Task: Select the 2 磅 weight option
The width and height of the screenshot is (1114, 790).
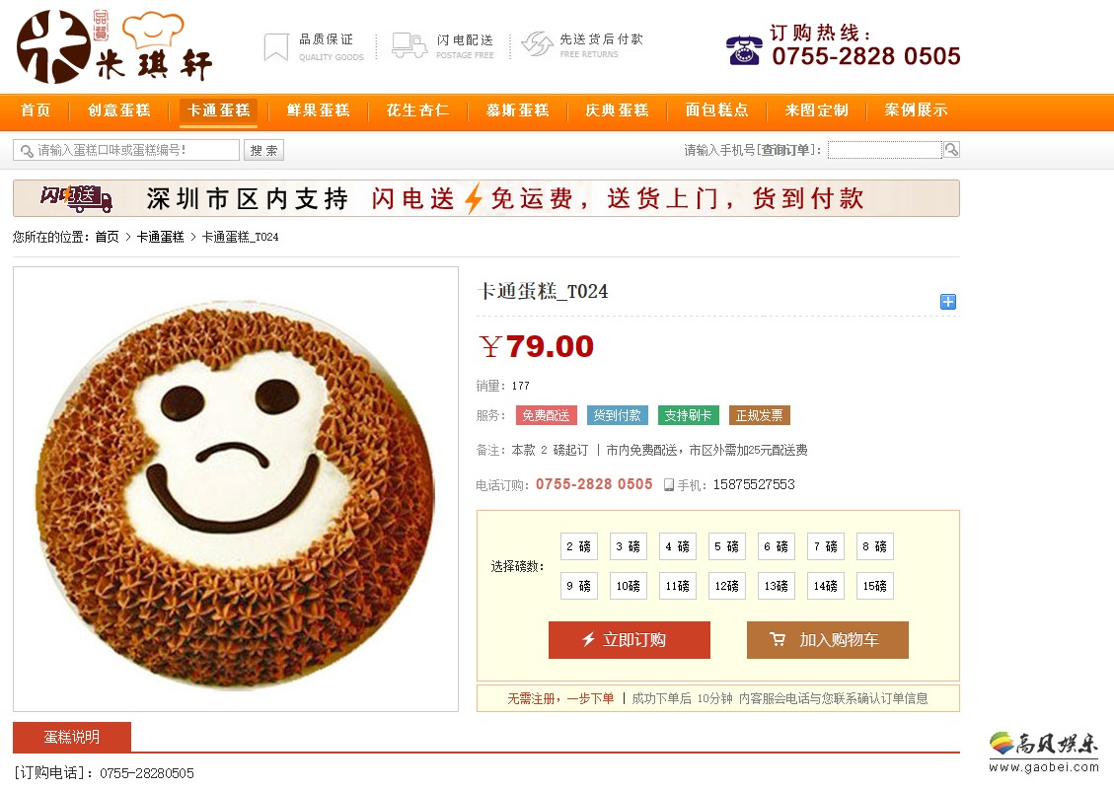Action: click(579, 546)
